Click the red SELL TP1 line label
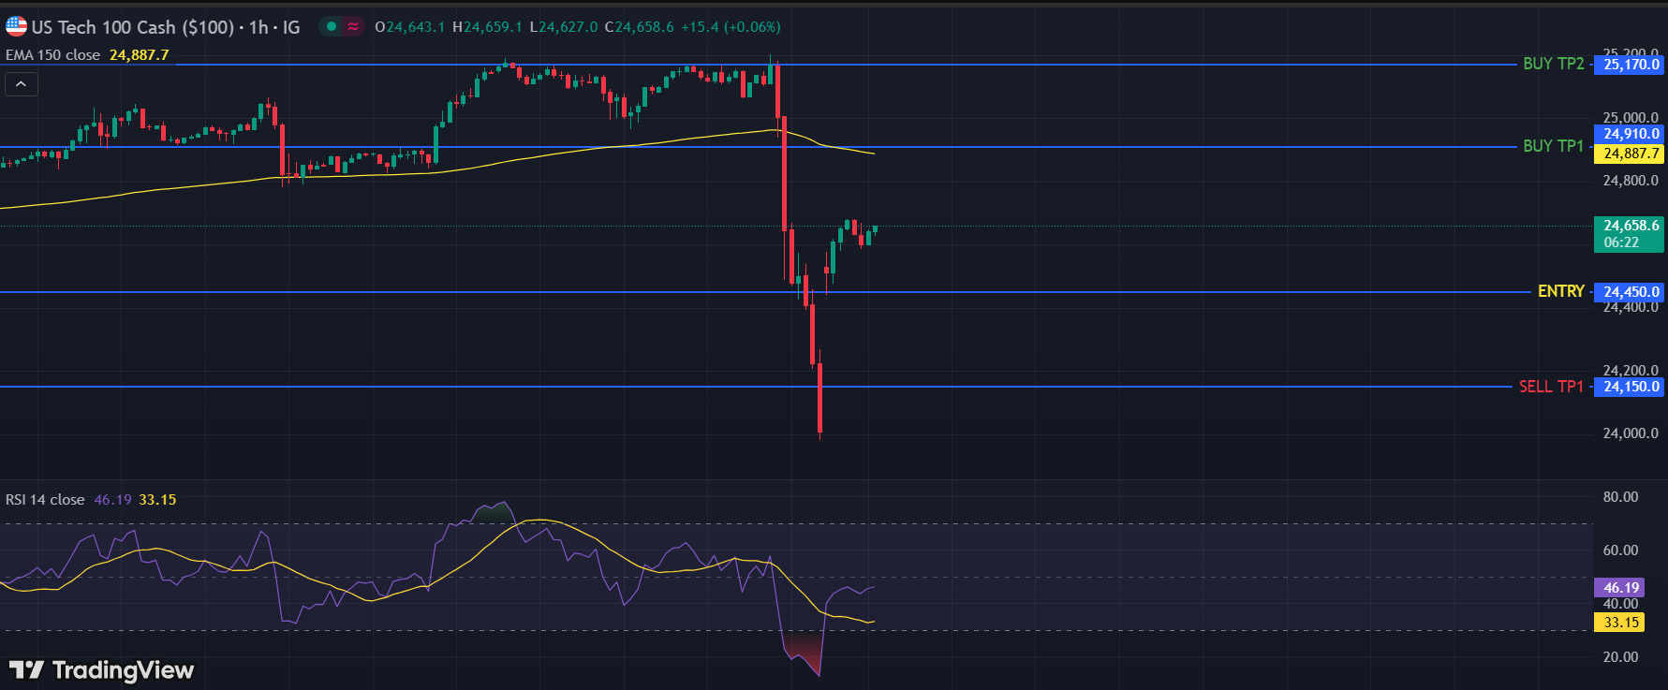 1550,387
